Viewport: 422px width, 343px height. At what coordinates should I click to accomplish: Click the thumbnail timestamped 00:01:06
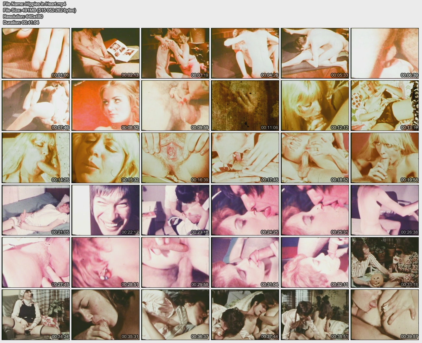tap(36, 53)
